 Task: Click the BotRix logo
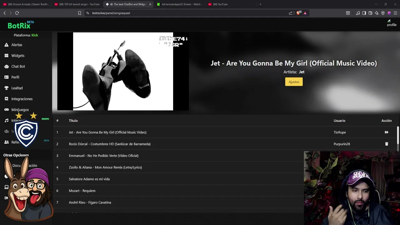[x=21, y=25]
